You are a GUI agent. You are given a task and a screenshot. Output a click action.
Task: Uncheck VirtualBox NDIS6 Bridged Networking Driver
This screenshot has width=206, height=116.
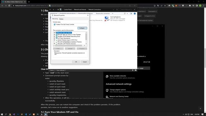[x=54, y=36]
